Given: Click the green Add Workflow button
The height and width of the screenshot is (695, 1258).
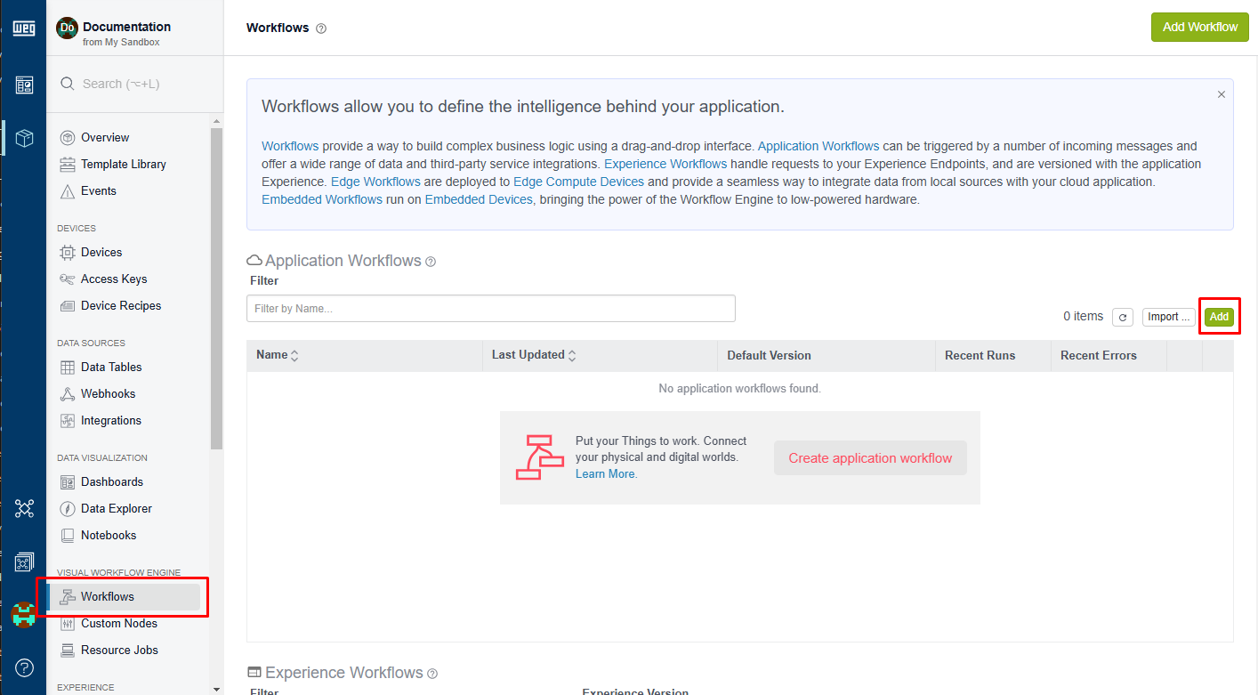Looking at the screenshot, I should 1199,27.
